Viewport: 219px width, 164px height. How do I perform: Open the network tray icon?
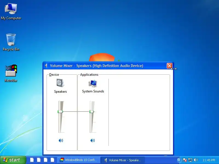(190, 160)
